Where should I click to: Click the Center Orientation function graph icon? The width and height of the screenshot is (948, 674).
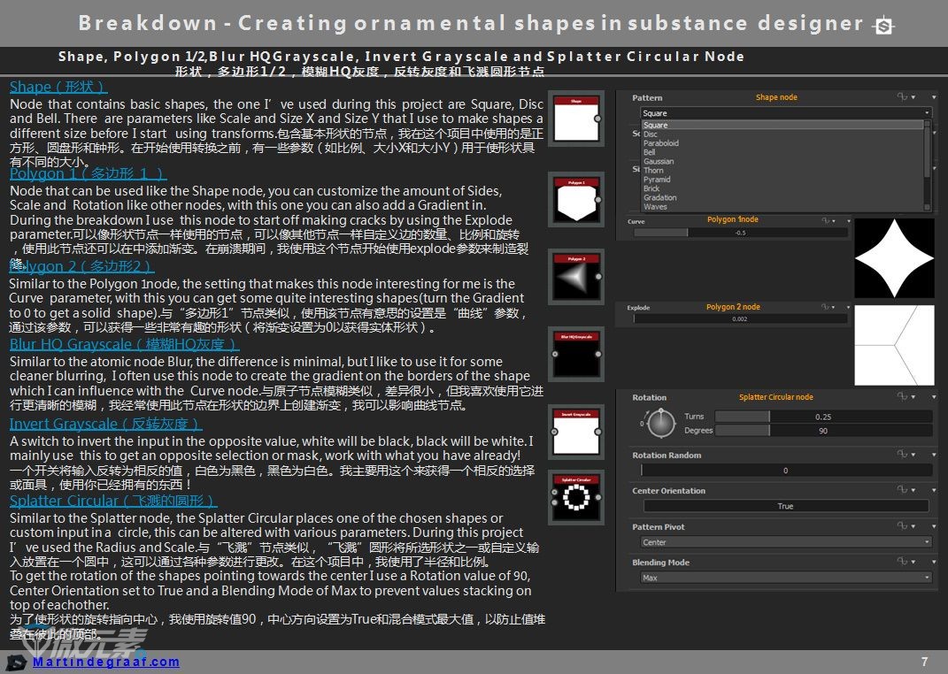pyautogui.click(x=902, y=489)
